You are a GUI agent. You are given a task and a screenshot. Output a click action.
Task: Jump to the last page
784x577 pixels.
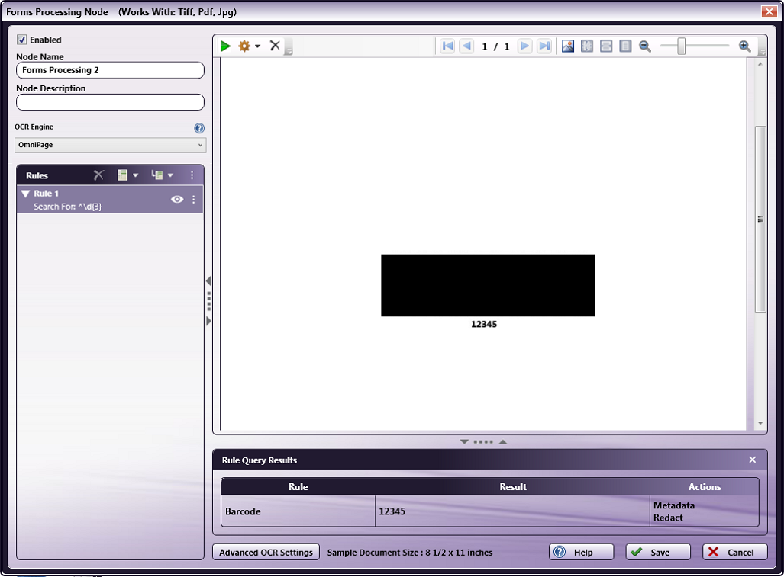tap(544, 46)
